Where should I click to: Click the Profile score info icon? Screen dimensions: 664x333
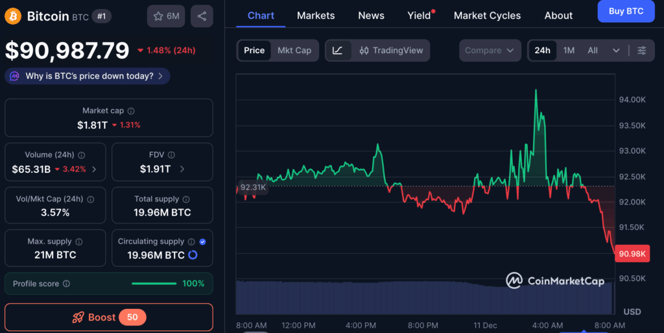pyautogui.click(x=66, y=284)
